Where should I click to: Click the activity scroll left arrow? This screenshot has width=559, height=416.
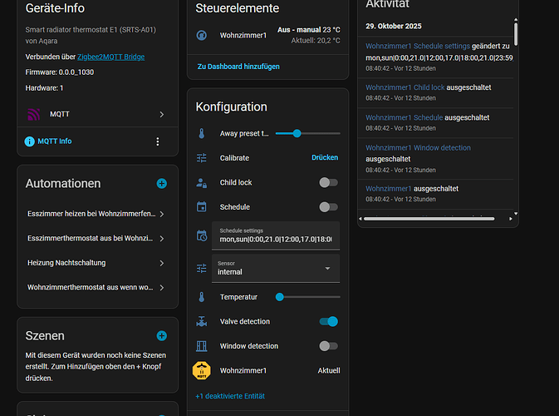point(360,219)
